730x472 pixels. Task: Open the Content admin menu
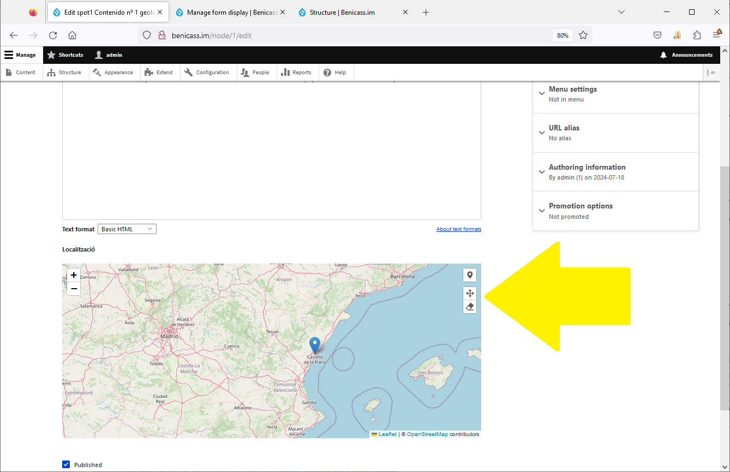pyautogui.click(x=21, y=72)
